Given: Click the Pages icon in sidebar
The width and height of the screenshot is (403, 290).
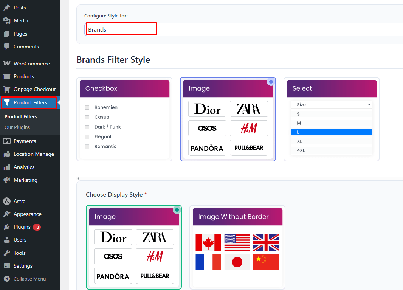Looking at the screenshot, I should 7,34.
